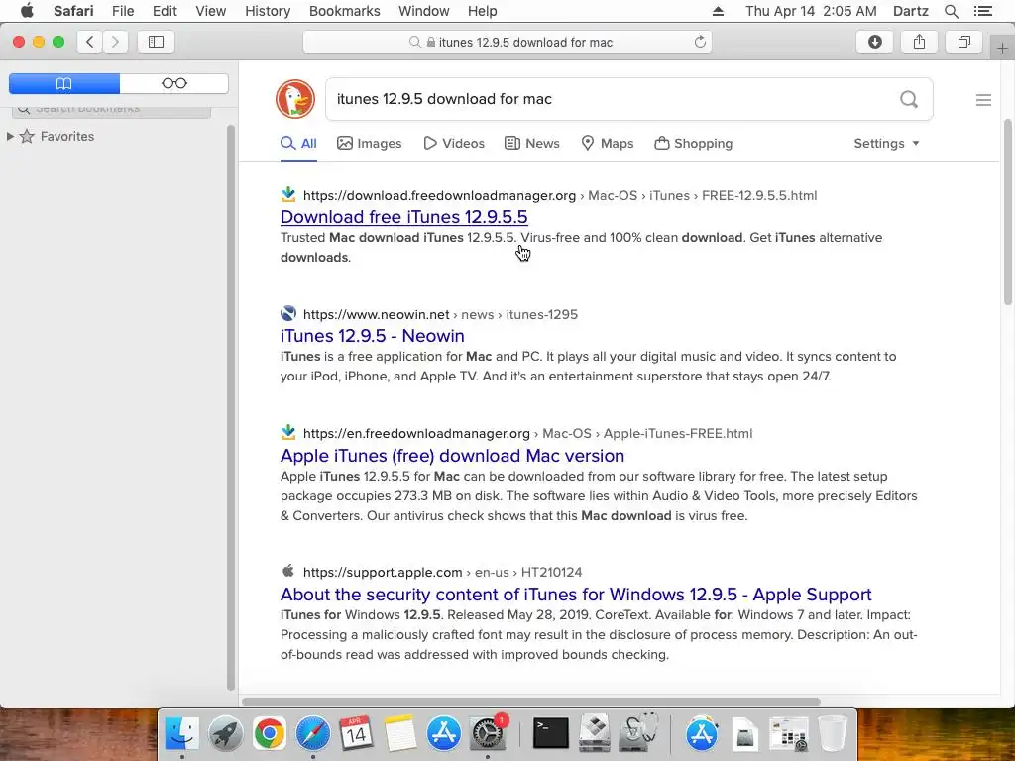Switch to Shopping results tab
This screenshot has height=761, width=1015.
[x=693, y=143]
